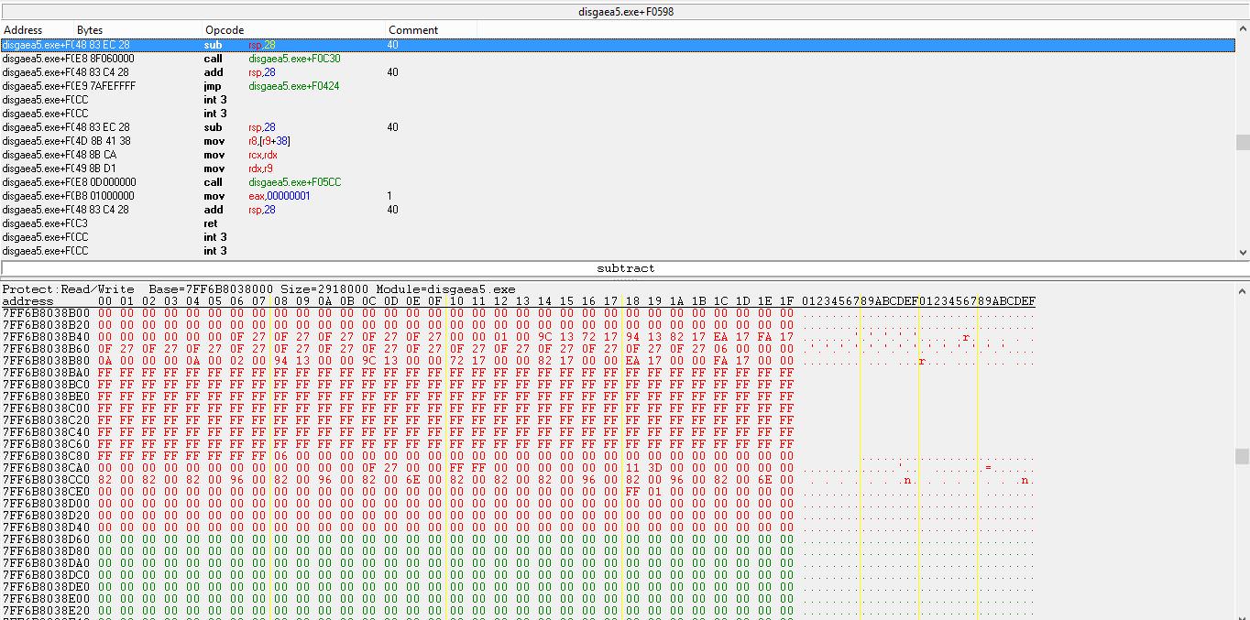
Task: Select hex row address 7FF6B8038C80
Action: 46,456
